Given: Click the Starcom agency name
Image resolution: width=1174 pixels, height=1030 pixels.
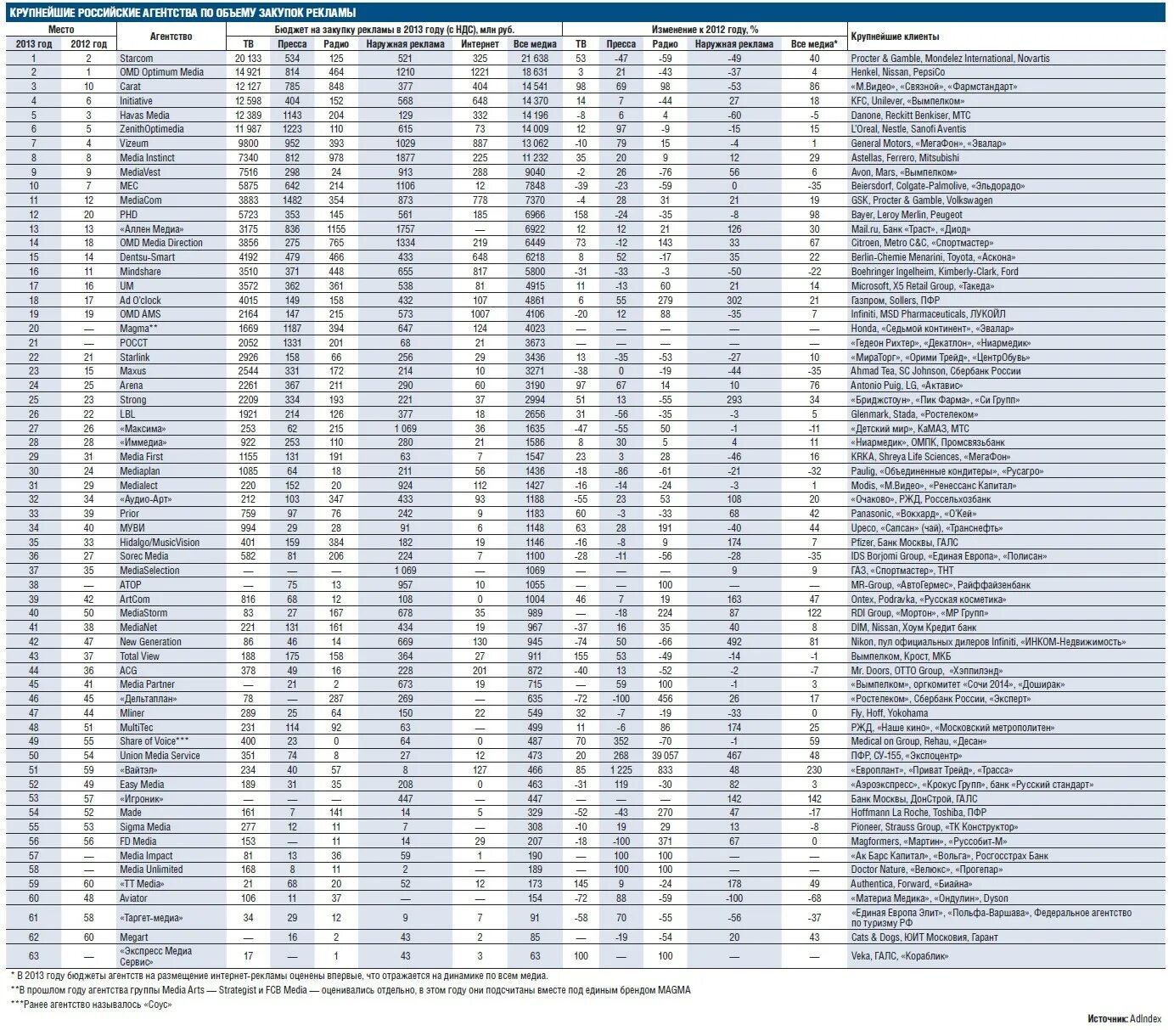Looking at the screenshot, I should (137, 59).
